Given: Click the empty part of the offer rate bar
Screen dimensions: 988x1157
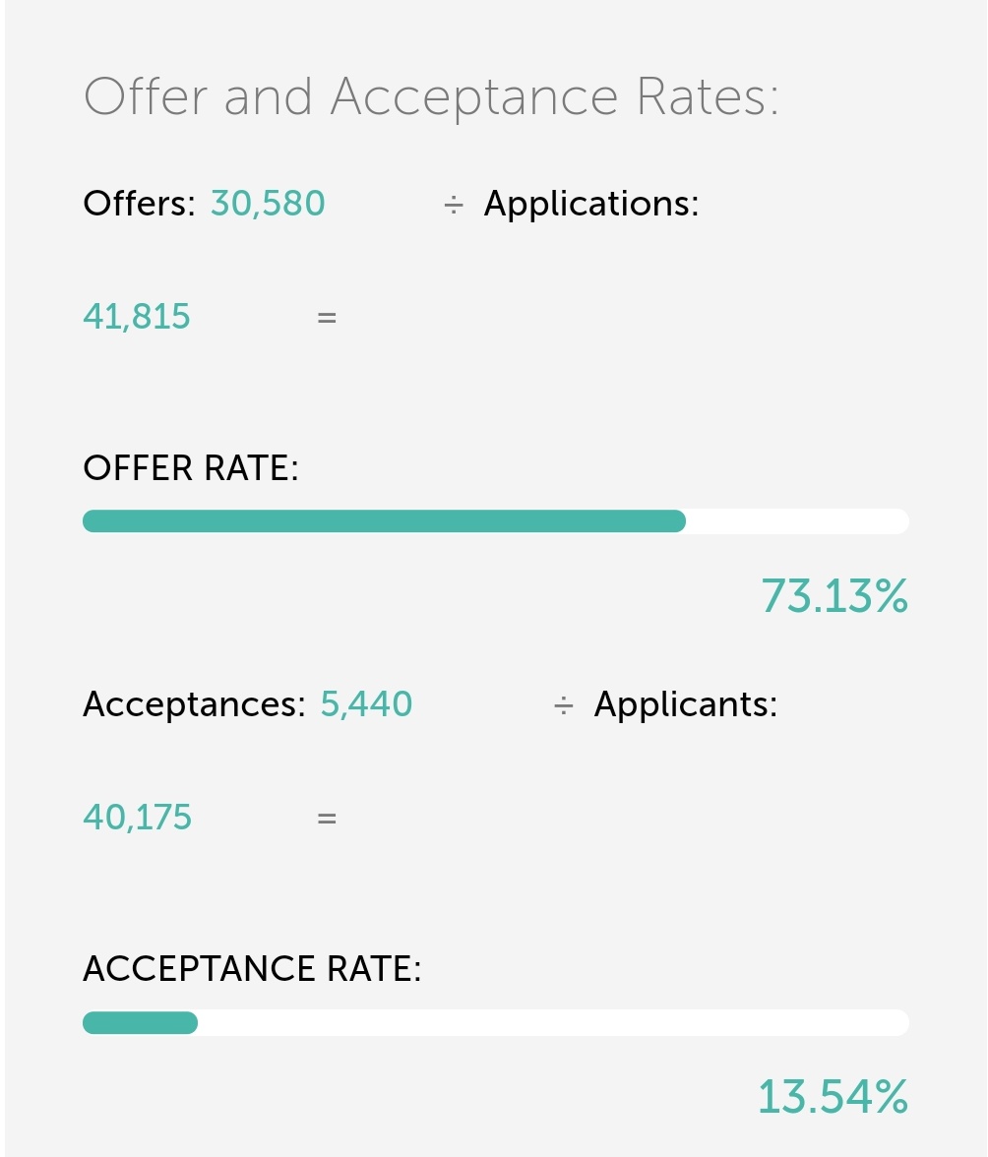Looking at the screenshot, I should pyautogui.click(x=798, y=521).
